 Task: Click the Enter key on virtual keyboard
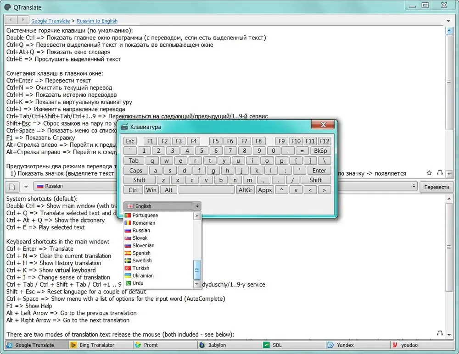319,171
